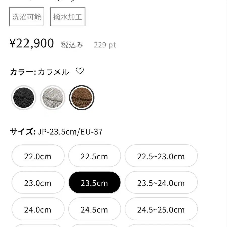Pick the 24.5~25.0cm size option
The image size is (227, 227).
point(161,209)
